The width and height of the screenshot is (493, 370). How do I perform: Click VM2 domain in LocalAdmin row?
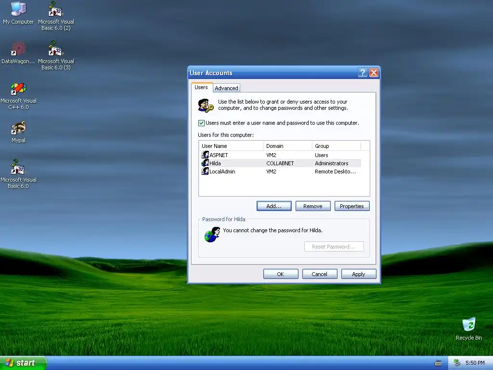coord(271,172)
